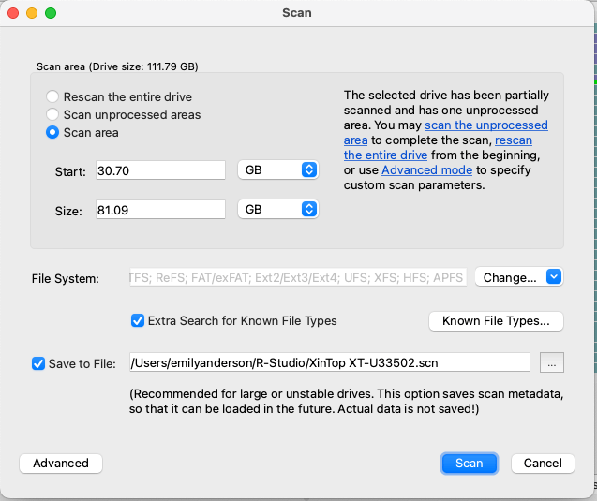The width and height of the screenshot is (597, 501).
Task: Open the Start unit GB dropdown
Action: point(278,169)
